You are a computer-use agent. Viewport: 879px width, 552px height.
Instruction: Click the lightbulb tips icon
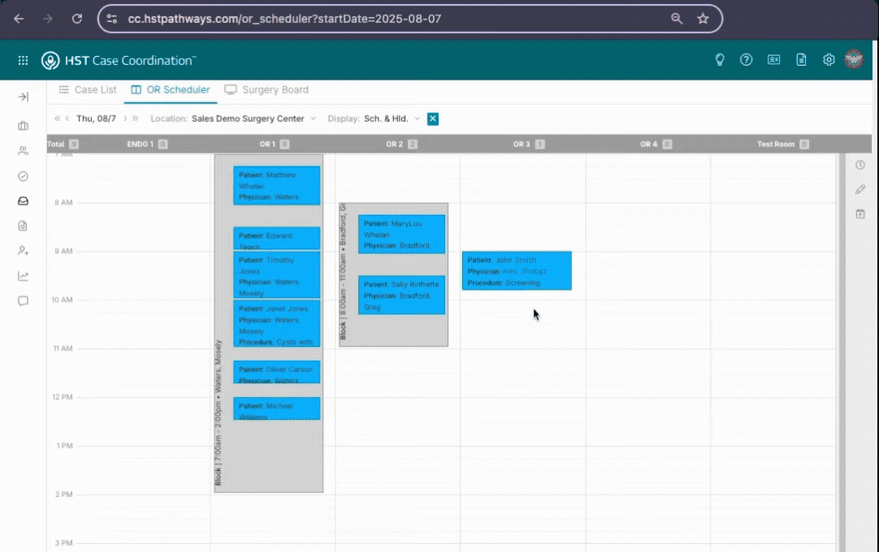(x=719, y=60)
